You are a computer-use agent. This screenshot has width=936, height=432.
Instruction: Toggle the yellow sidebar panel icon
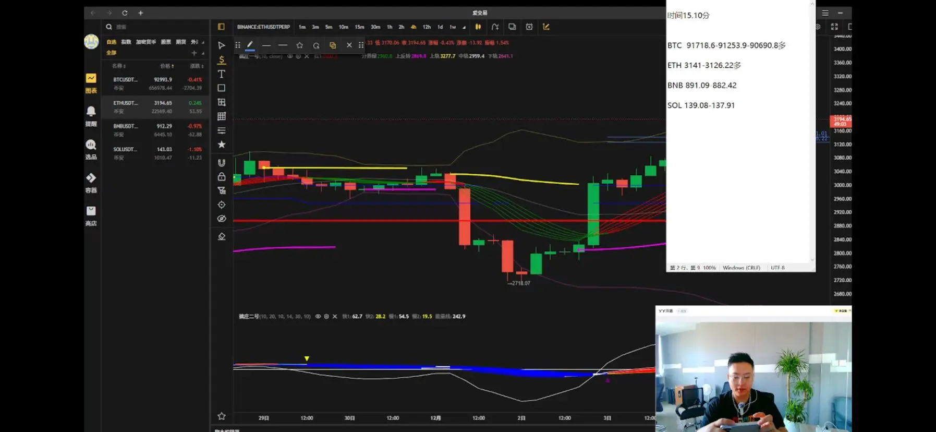click(221, 27)
